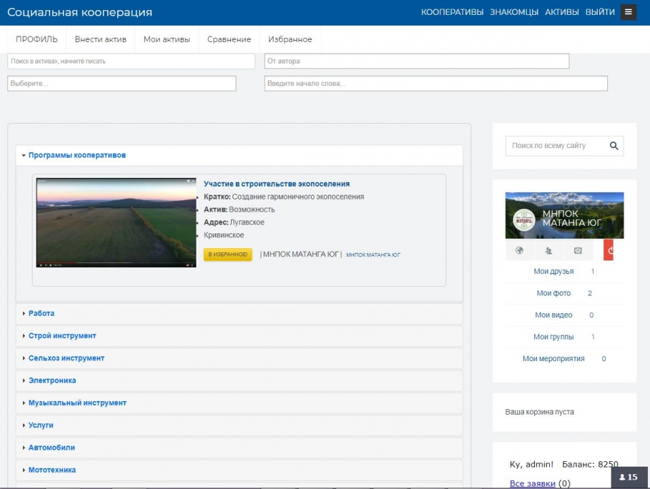This screenshot has width=650, height=489.
Task: Open the Все заявки link
Action: tap(532, 483)
